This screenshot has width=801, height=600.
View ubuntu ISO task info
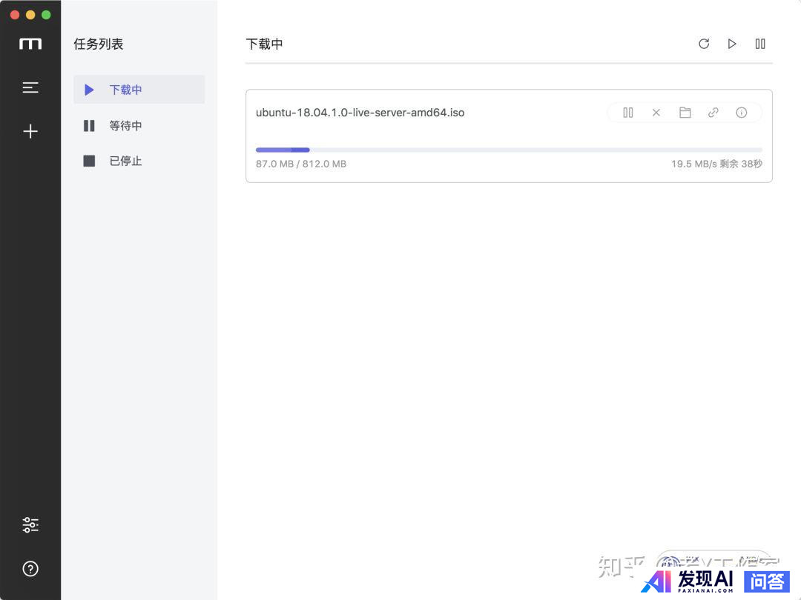(x=741, y=113)
